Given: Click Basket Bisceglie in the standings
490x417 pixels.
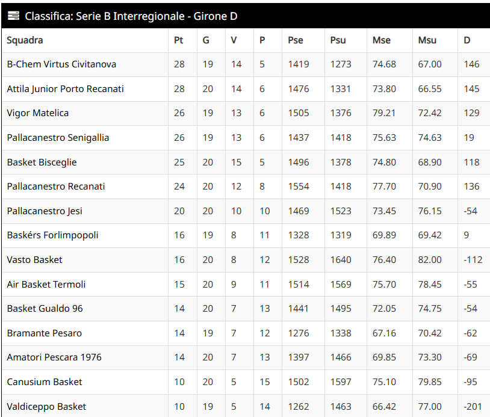Looking at the screenshot, I should 42,162.
